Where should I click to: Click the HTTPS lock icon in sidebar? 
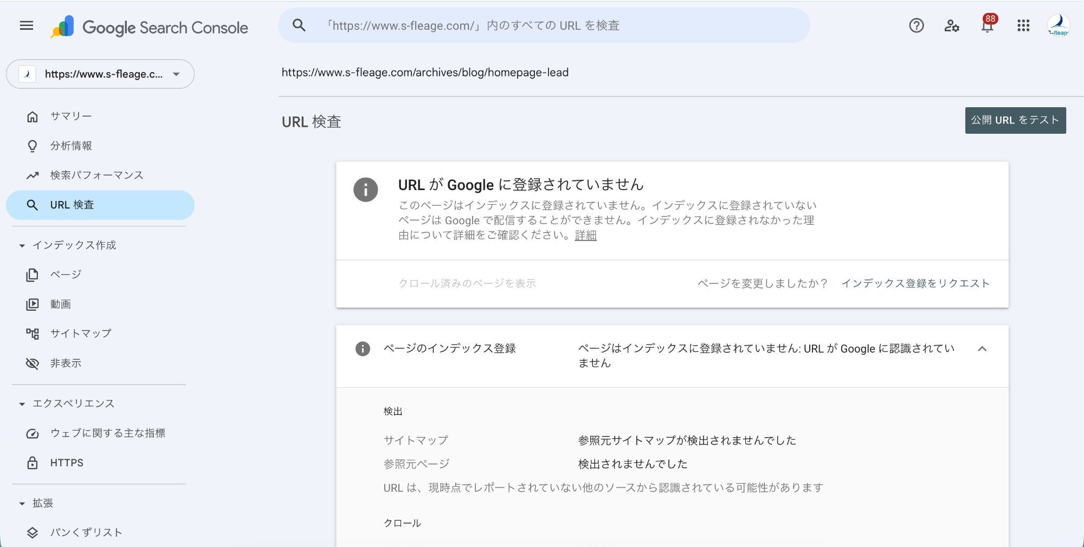coord(33,463)
